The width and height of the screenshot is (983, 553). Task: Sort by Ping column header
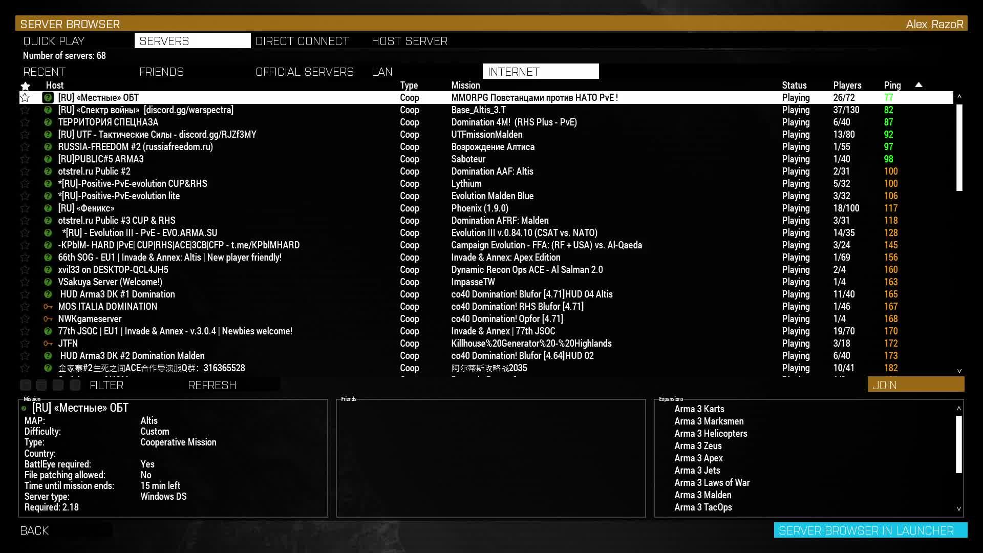[892, 86]
